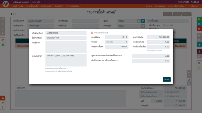
Task: Click the purple JL journal icon
Action: [199, 52]
